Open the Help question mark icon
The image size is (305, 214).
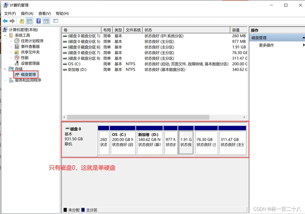pos(39,21)
